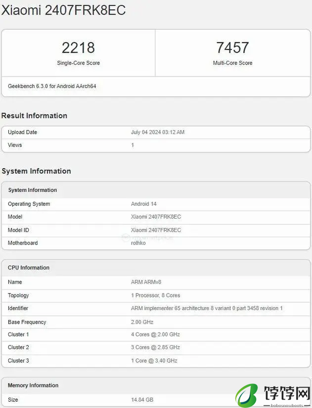Image resolution: width=312 pixels, height=408 pixels.
Task: Click the Model ID label
Action: [x=18, y=230]
